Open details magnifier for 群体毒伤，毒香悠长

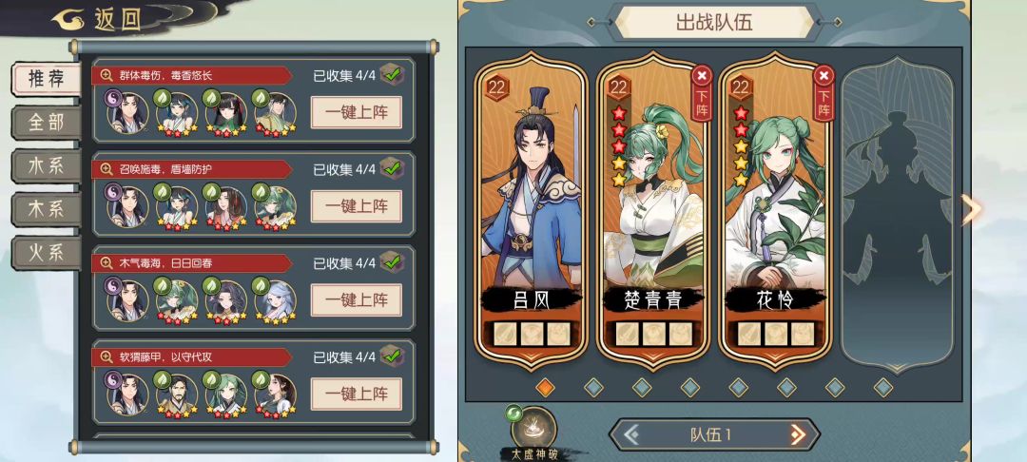[x=107, y=75]
